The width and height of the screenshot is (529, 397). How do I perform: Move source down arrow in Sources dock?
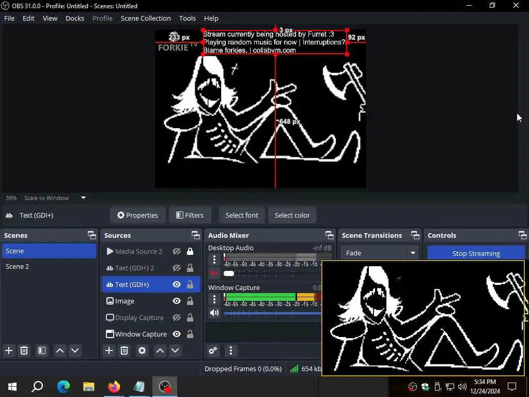tap(175, 350)
